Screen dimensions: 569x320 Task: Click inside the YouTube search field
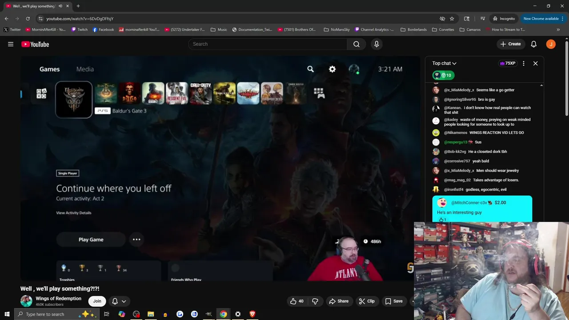coord(268,44)
